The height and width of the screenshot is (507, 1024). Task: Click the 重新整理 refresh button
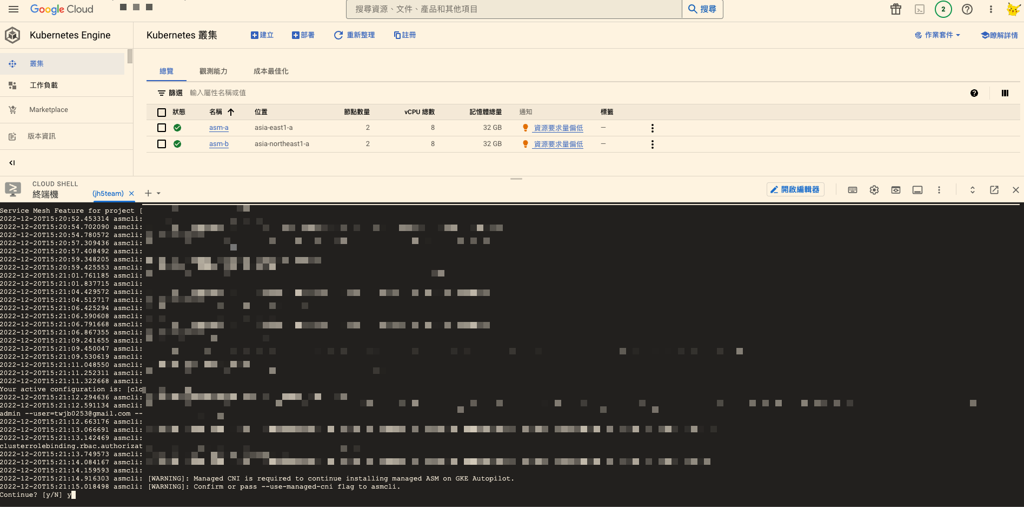click(x=354, y=35)
